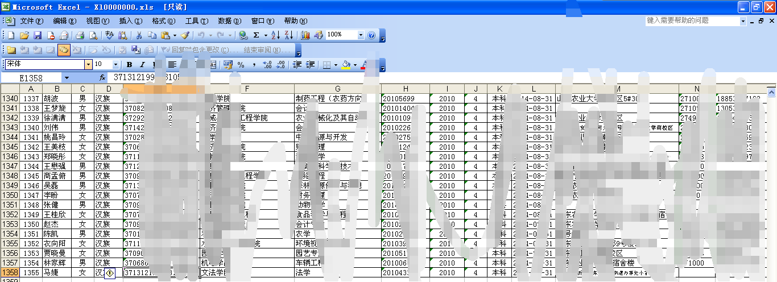Viewport: 777px width, 282px height.
Task: Open Microsoft Excel Help
Action: coord(371,35)
